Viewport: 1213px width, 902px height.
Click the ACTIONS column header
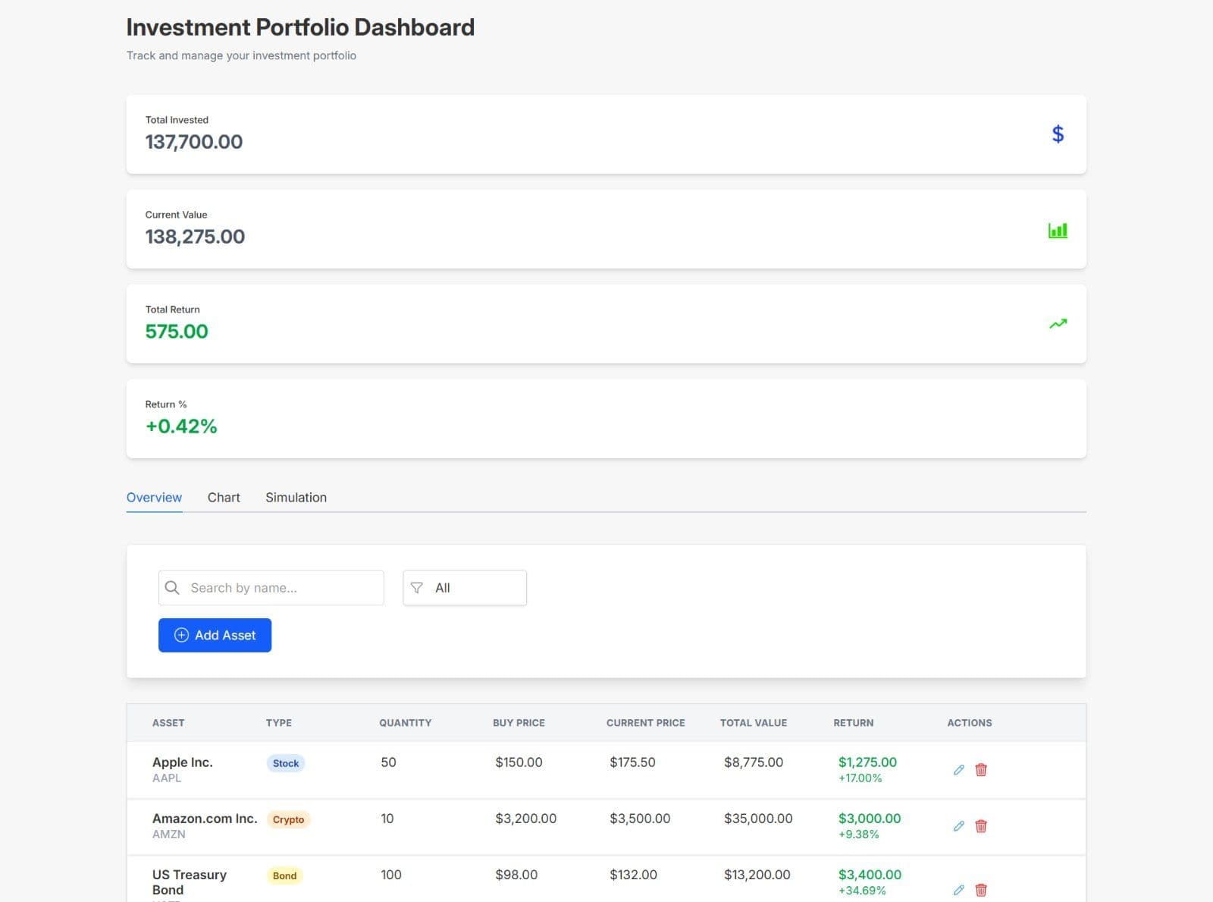970,723
